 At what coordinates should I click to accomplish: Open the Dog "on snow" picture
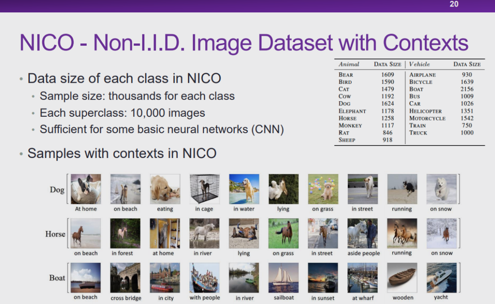tap(441, 189)
